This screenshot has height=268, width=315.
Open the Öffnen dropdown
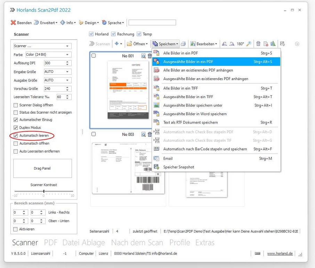tap(137, 43)
